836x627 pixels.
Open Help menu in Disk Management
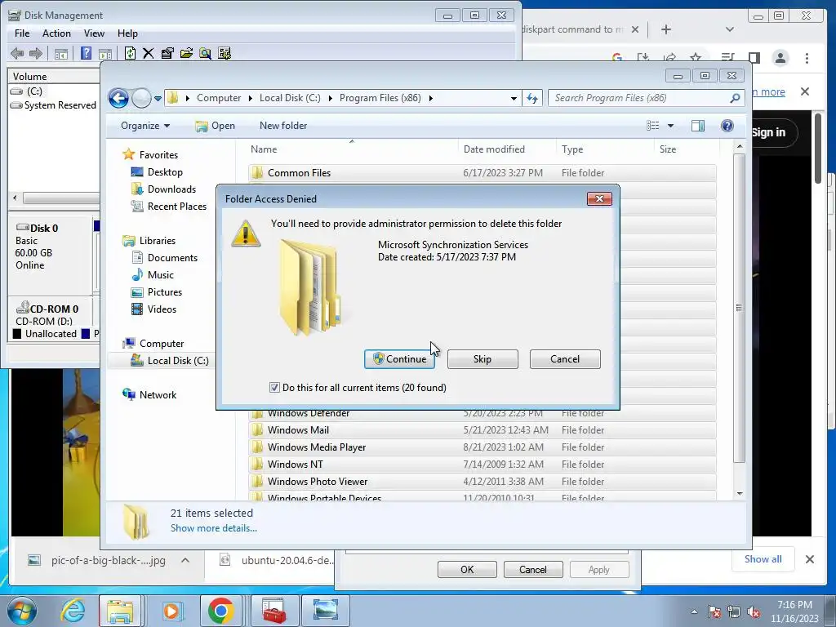click(127, 33)
